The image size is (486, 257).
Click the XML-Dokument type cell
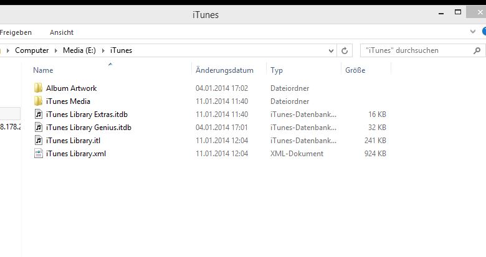(297, 153)
